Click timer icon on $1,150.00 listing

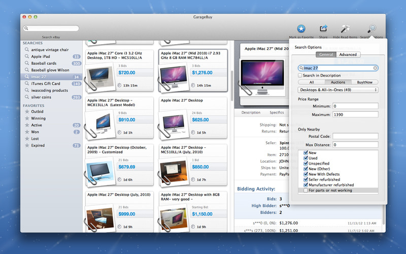click(x=193, y=227)
